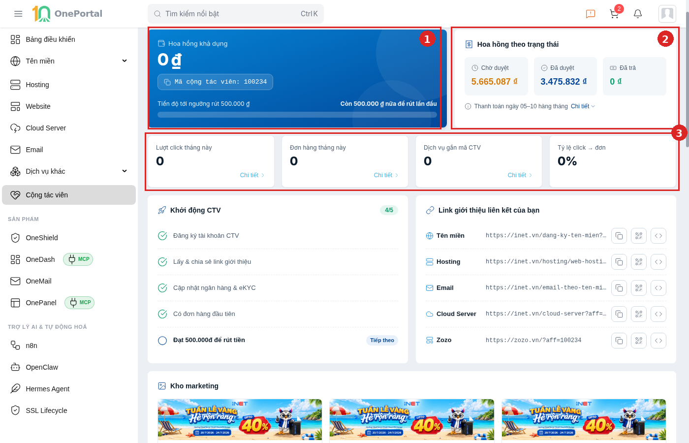Click Cập nhật ngân hàng & eKYC step

click(278, 288)
